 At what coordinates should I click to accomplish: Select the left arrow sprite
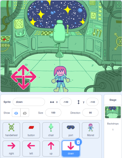coord(31,149)
